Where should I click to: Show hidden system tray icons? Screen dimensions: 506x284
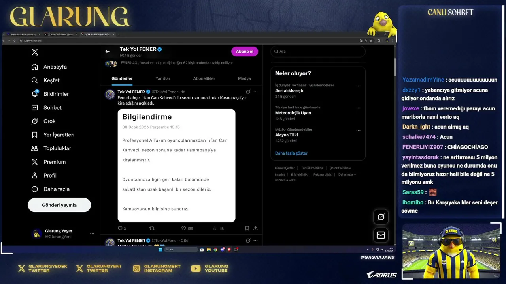point(368,250)
